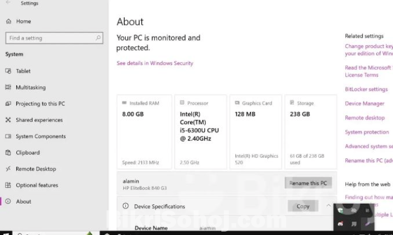
Task: Open the Clipboard settings
Action: click(x=27, y=153)
